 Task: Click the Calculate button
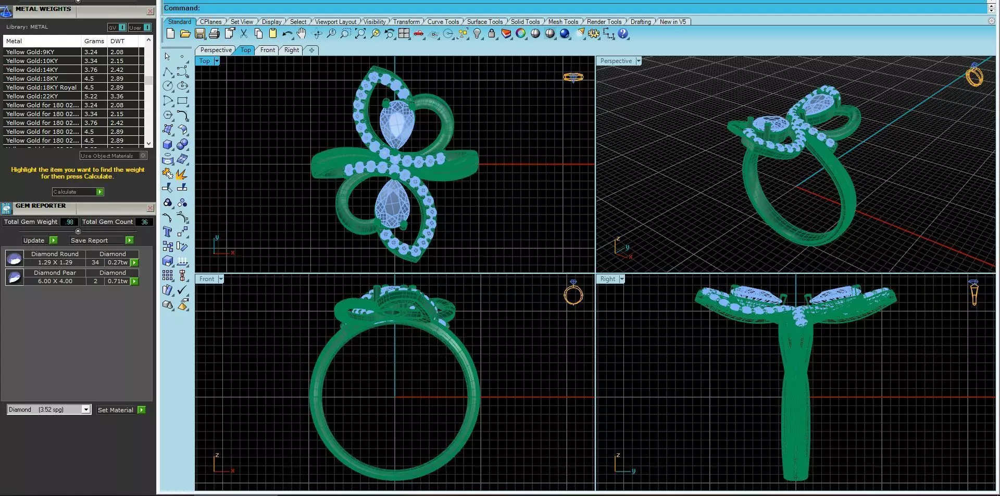pyautogui.click(x=78, y=192)
